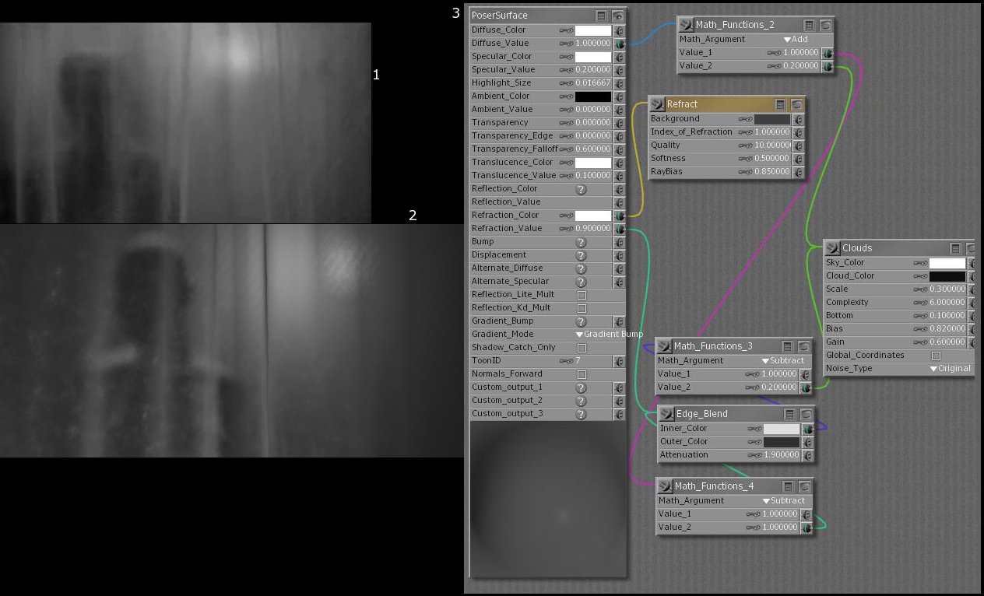This screenshot has height=596, width=984.
Task: Enable the Reflection_Lite_Mult checkbox
Action: click(582, 295)
